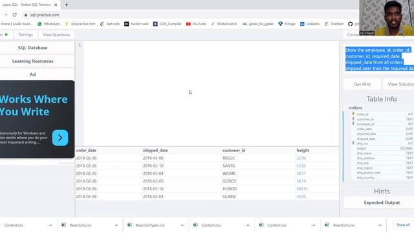
Task: Open ReactionTypes.csv downloaded file
Action: [150, 225]
